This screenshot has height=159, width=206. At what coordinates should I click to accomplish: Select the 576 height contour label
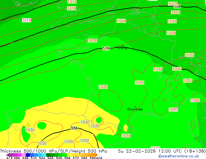click(x=106, y=49)
